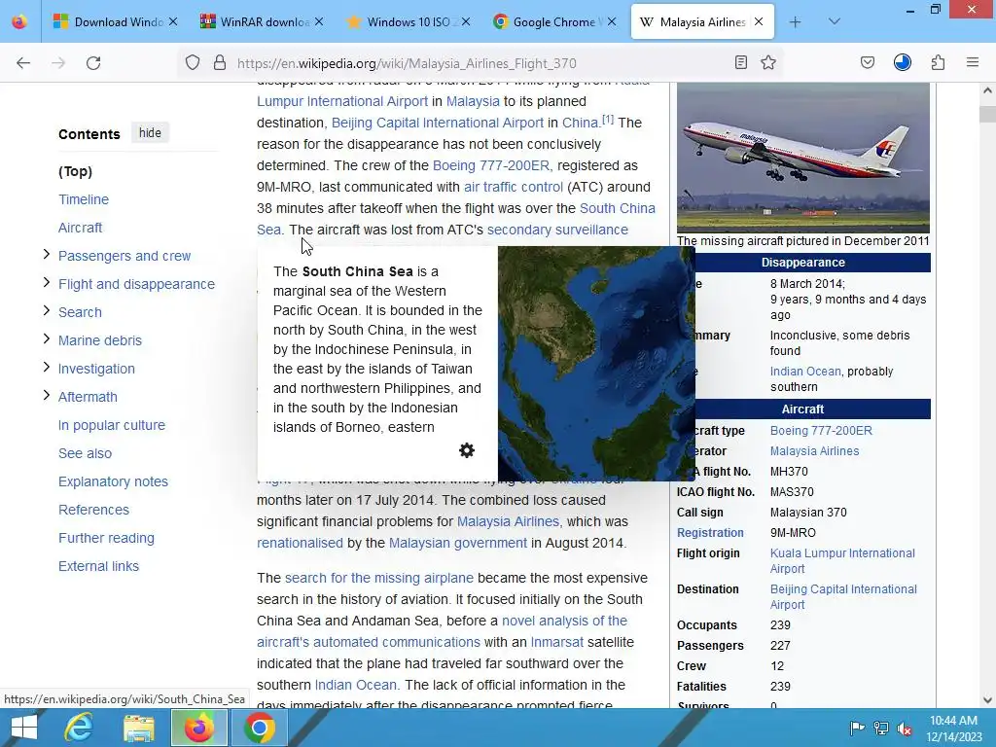Open a new tab with the plus icon
This screenshot has height=747, width=996.
pyautogui.click(x=796, y=22)
